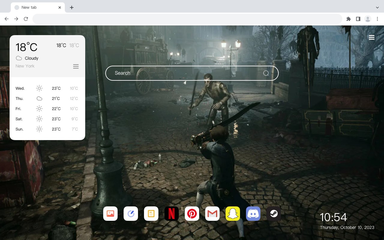Viewport: 384px width, 240px height.
Task: Select the Sat. forecast row
Action: [47, 119]
